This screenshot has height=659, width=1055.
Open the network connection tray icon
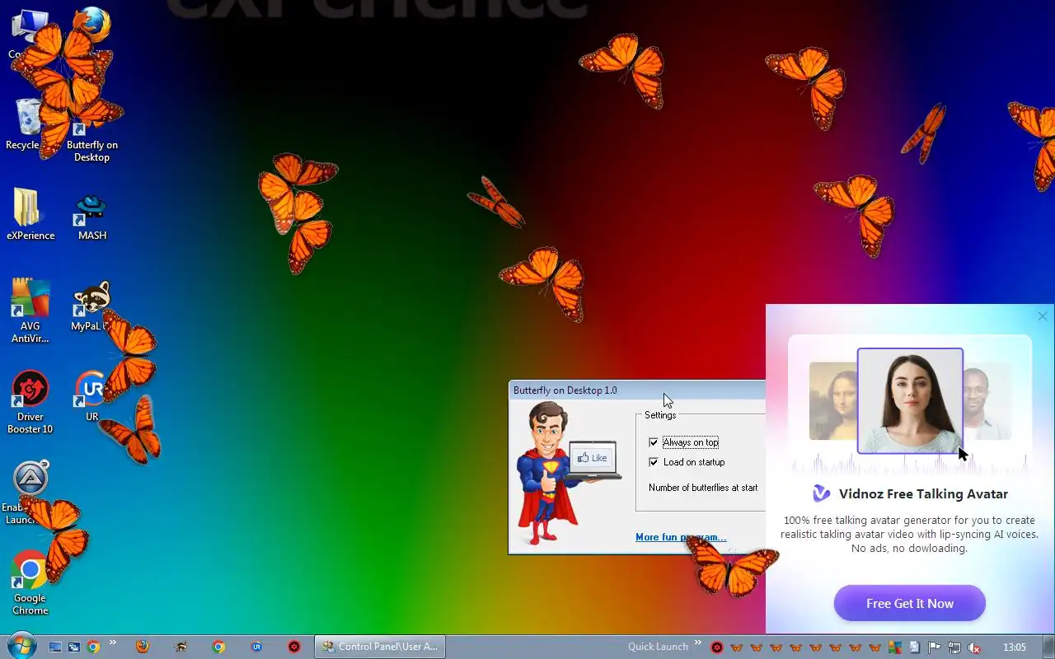pos(954,647)
